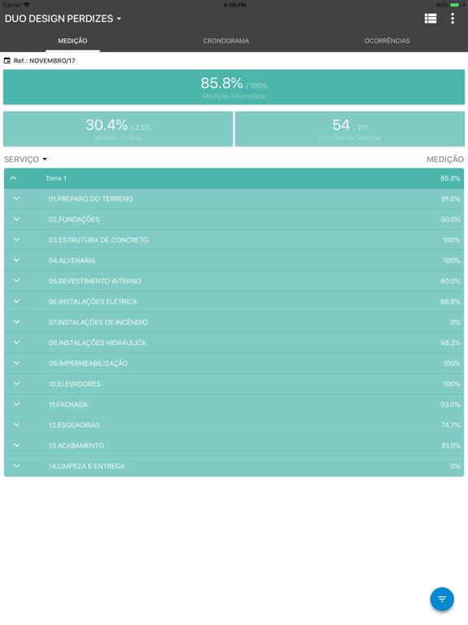Select 11.FACHADA label
The image size is (468, 625).
(x=68, y=404)
